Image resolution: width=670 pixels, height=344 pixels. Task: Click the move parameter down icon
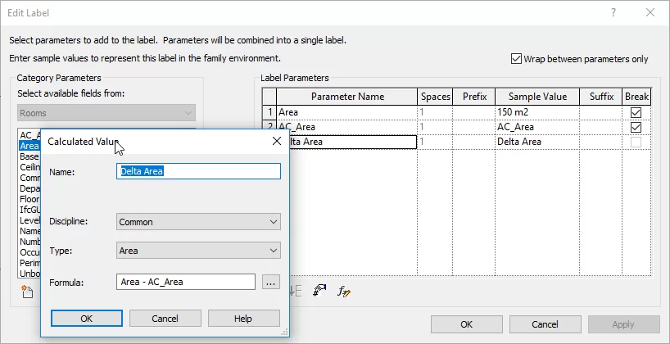point(297,292)
